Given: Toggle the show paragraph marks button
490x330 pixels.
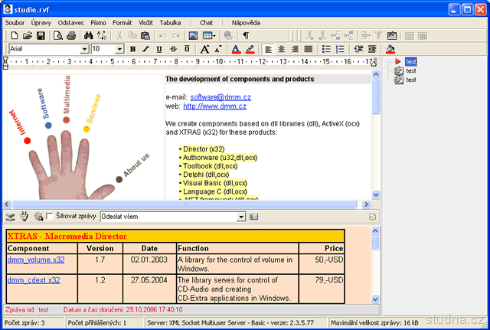Looking at the screenshot, I should tap(246, 36).
